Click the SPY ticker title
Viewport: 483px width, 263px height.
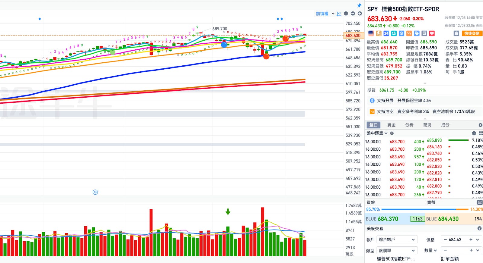[x=372, y=9]
